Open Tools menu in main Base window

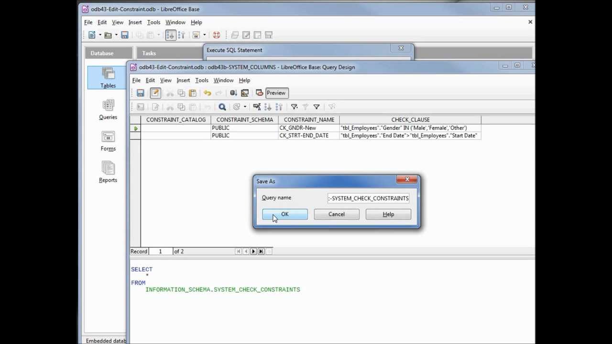click(153, 22)
